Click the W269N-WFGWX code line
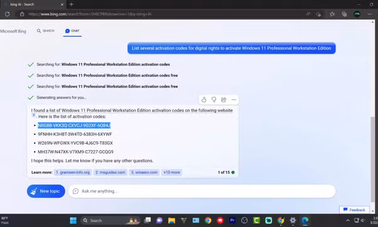This screenshot has width=378, height=227. (75, 143)
